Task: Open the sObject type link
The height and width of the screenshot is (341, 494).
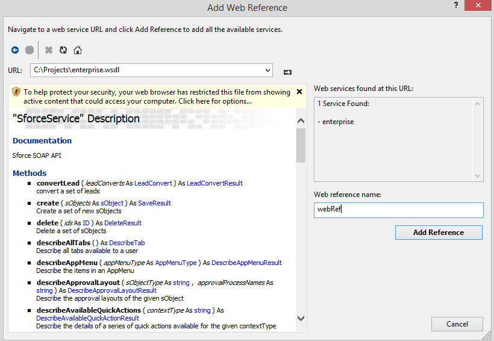Action: click(x=112, y=203)
